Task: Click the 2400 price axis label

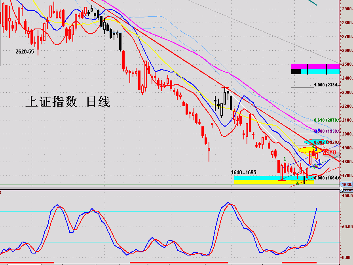Action: tap(347, 78)
